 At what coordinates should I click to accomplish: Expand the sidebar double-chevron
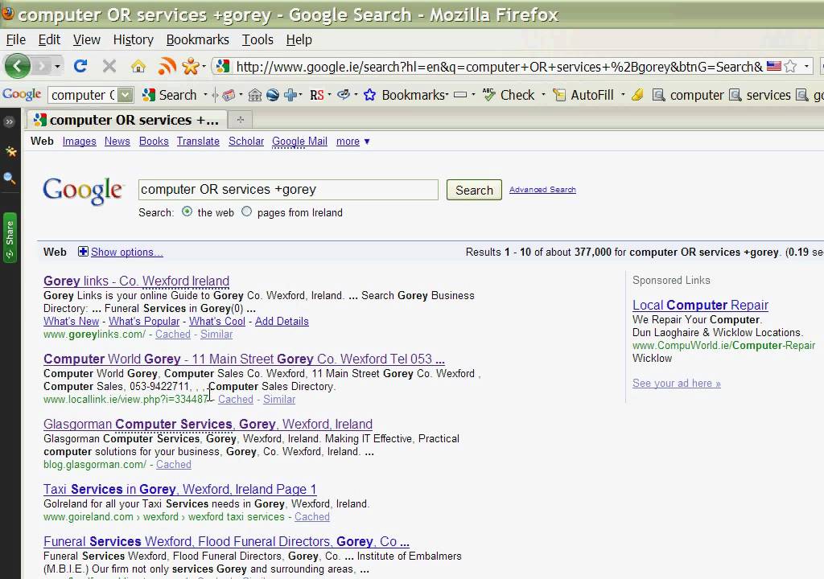(10, 122)
